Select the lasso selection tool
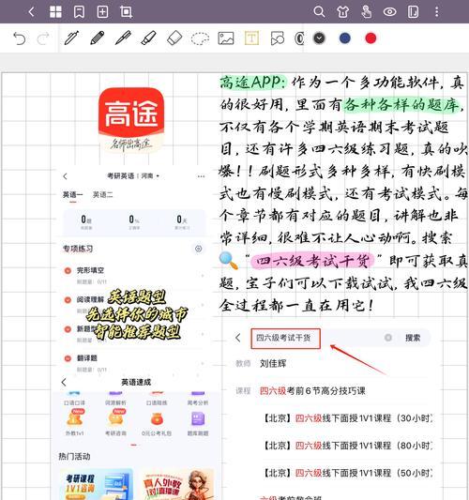This screenshot has width=469, height=500. coord(200,38)
